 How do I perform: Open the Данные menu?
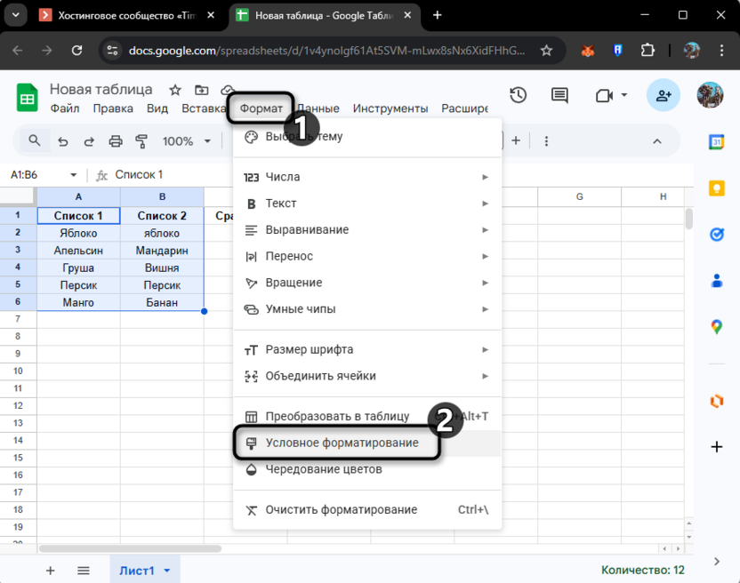pyautogui.click(x=318, y=108)
